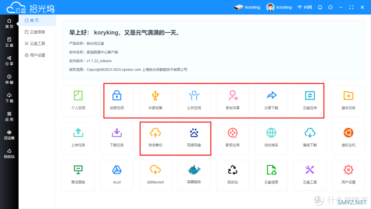Open the 公共空间 public space tile
This screenshot has width=371, height=209.
point(194,101)
